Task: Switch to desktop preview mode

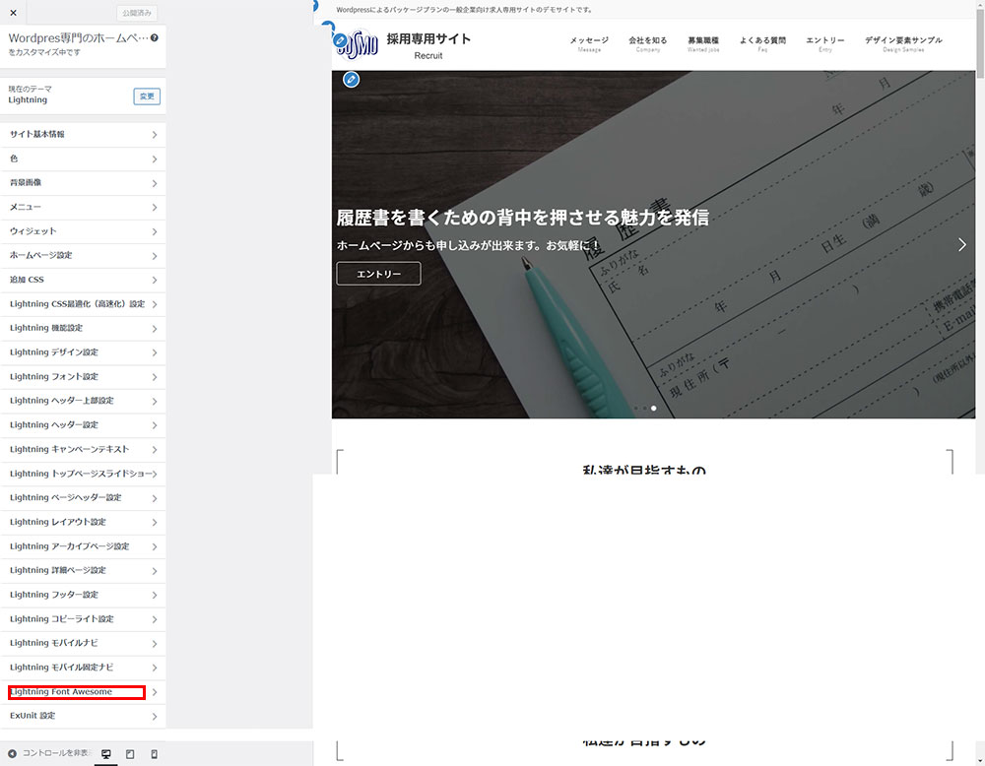Action: click(106, 754)
